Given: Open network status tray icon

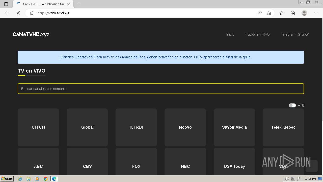Looking at the screenshot, I should tap(293, 179).
